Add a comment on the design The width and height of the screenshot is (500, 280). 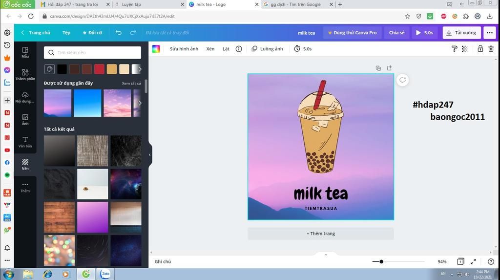tap(403, 80)
